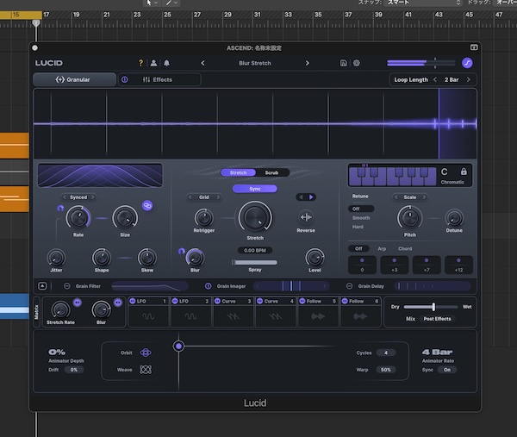Viewport: 517px width, 437px height.
Task: Set Retune to Off
Action: pos(361,209)
